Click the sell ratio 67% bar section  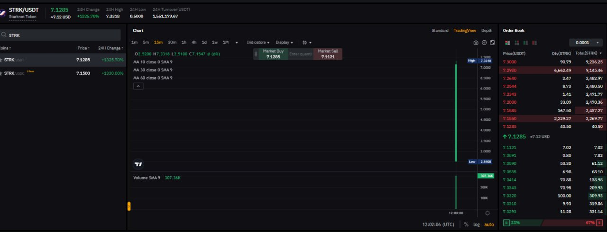point(572,223)
